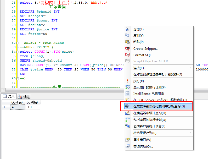Collapse code region at line 32

pos(18,43)
